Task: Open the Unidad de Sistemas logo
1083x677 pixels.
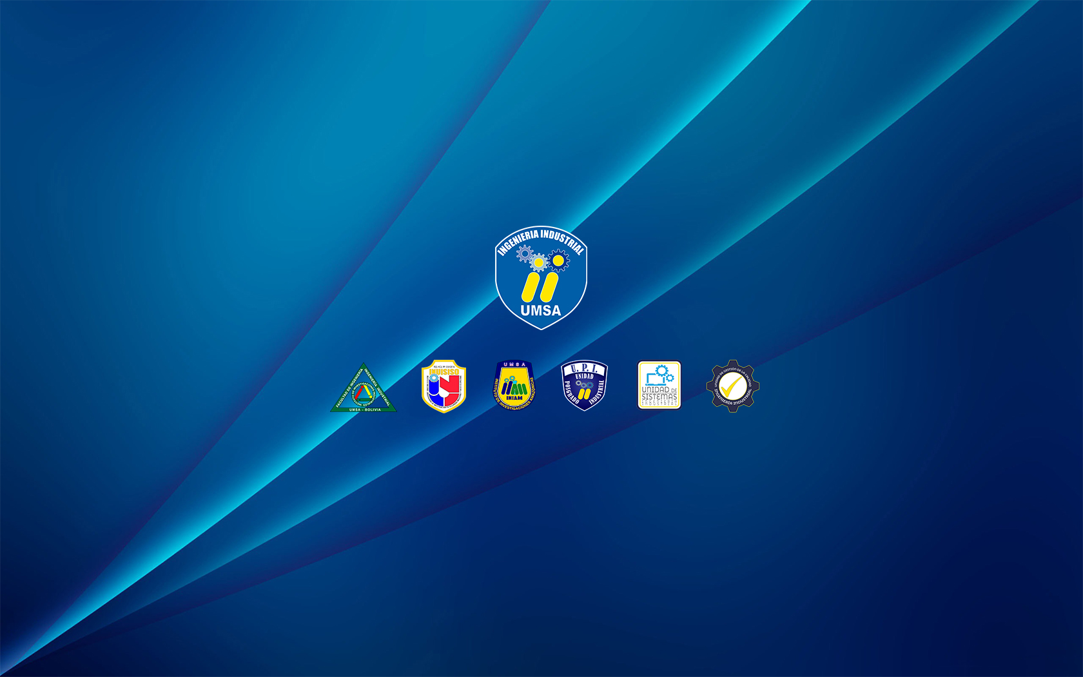Action: (659, 385)
